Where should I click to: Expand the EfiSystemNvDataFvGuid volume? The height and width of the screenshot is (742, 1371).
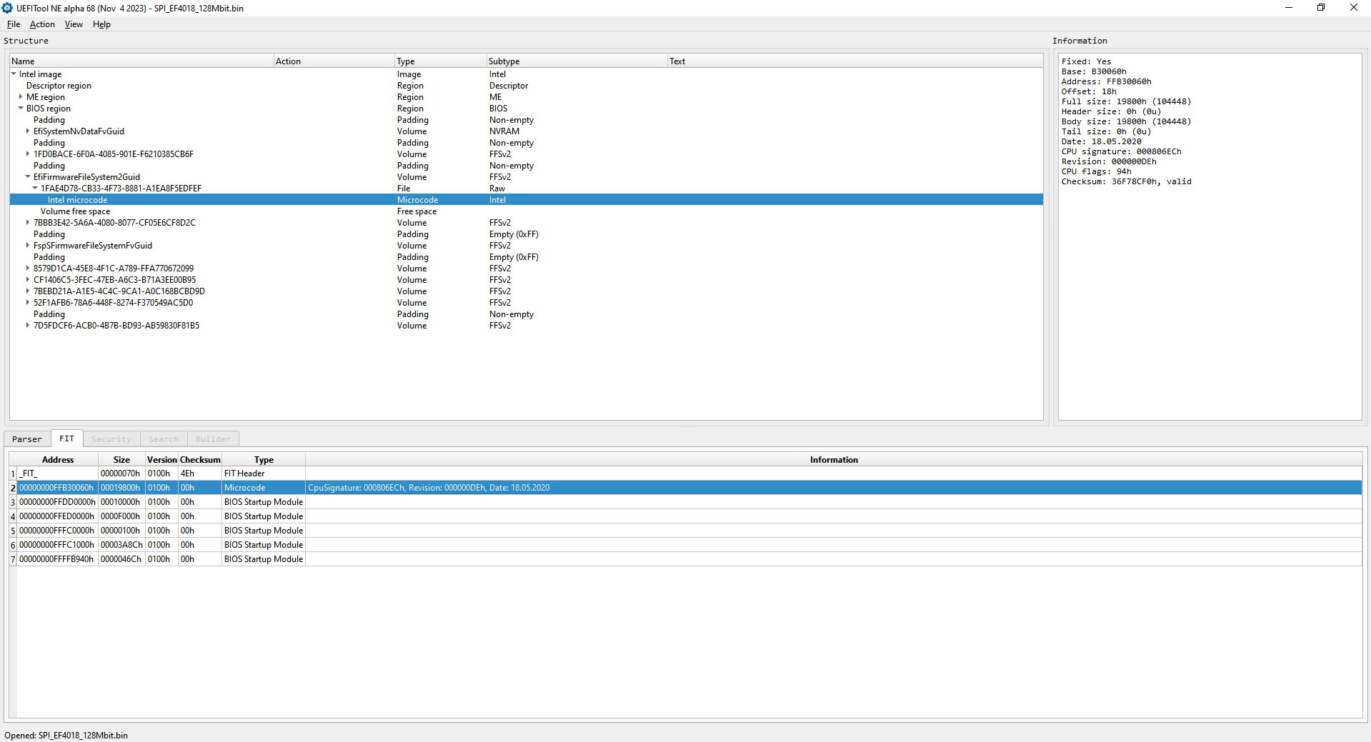point(28,131)
